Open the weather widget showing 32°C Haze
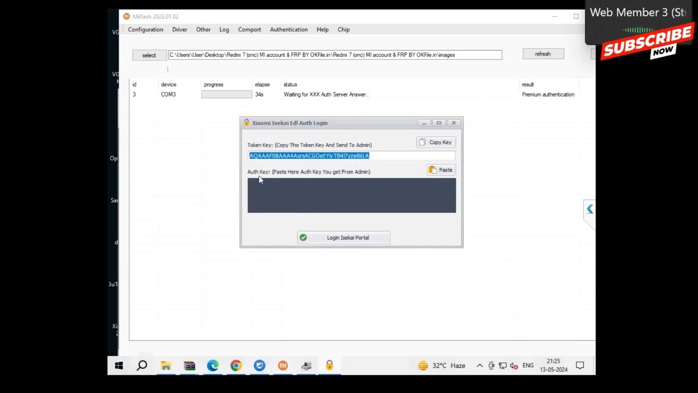 [441, 366]
